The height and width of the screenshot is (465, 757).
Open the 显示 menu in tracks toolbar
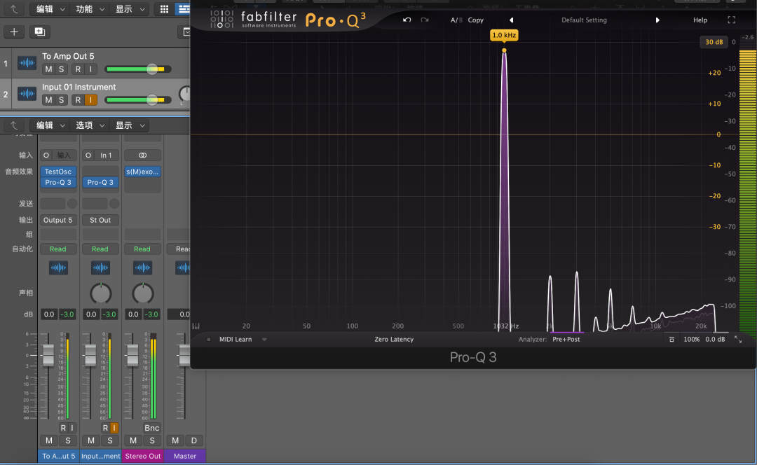click(128, 8)
